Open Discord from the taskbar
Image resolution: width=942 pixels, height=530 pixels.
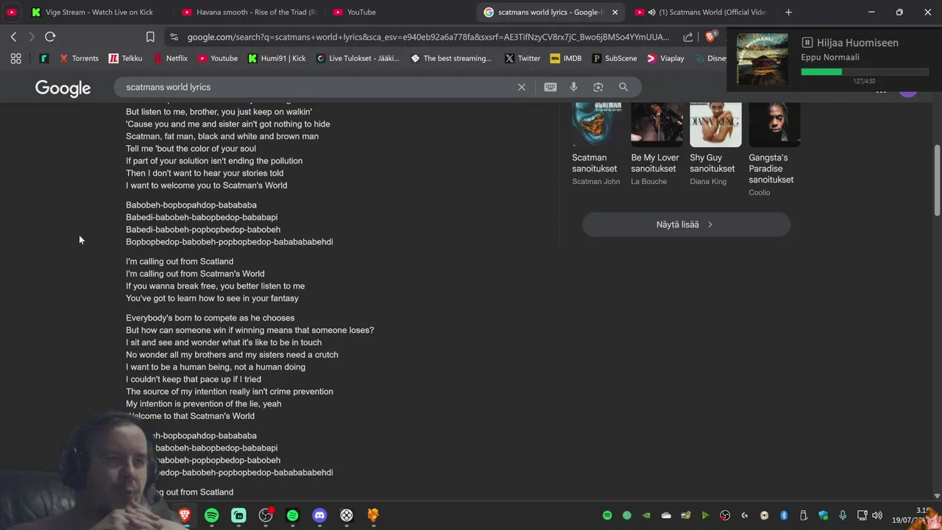(319, 515)
